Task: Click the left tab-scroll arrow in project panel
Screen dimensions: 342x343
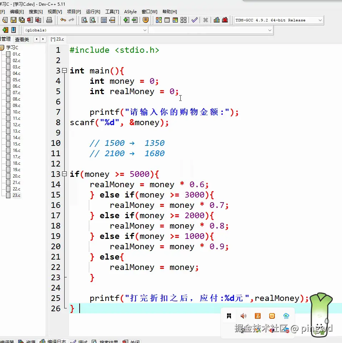Action: tap(36, 39)
